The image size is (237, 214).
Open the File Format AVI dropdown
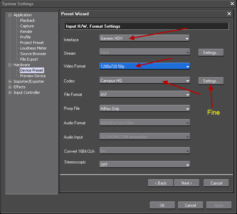(x=144, y=95)
